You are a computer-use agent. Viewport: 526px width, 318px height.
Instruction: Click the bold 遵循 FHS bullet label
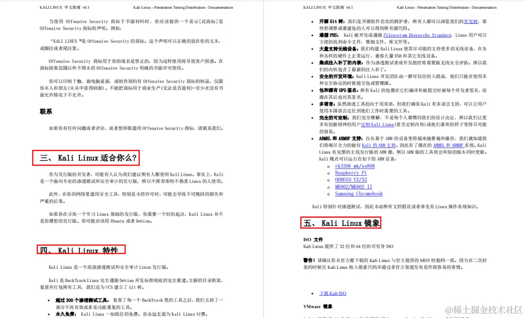point(329,35)
